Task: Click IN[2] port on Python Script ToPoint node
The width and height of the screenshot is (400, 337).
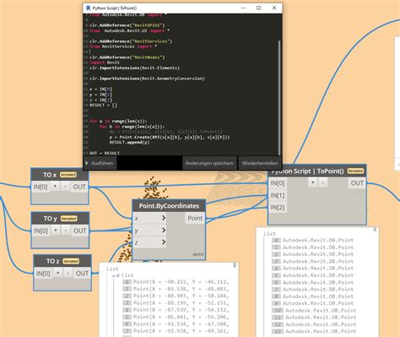Action: pos(278,208)
